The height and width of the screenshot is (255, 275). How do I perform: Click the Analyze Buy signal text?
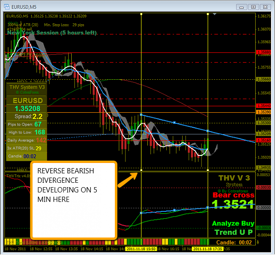pyautogui.click(x=233, y=223)
